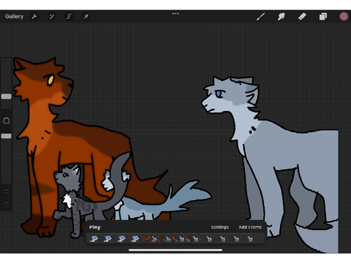Play the animation
351x263 pixels.
coord(95,227)
